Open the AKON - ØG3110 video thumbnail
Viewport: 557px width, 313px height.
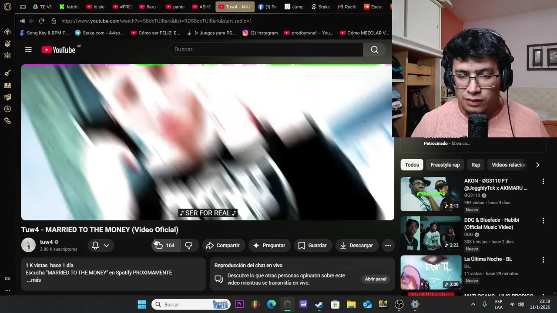431,194
